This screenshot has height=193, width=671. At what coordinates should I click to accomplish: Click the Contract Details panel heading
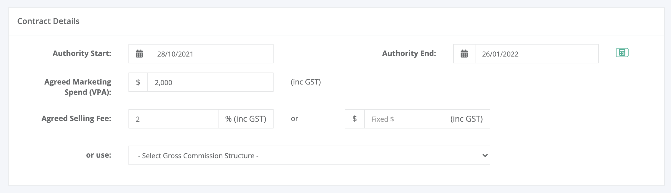(x=48, y=21)
